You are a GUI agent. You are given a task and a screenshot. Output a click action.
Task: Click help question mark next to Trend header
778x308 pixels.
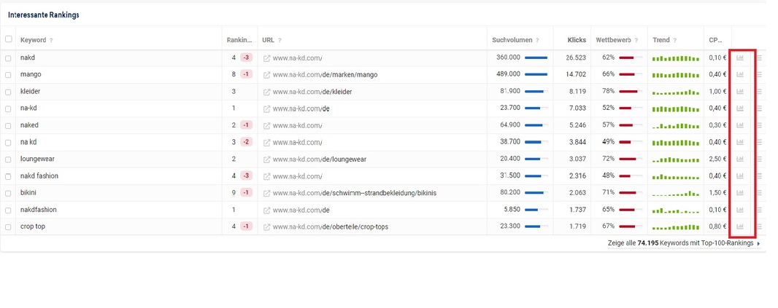tap(675, 40)
